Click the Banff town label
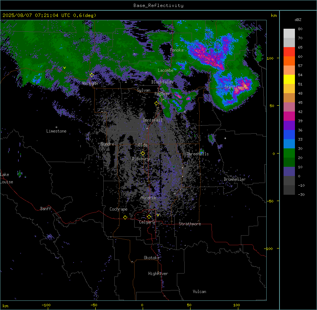 [46, 209]
